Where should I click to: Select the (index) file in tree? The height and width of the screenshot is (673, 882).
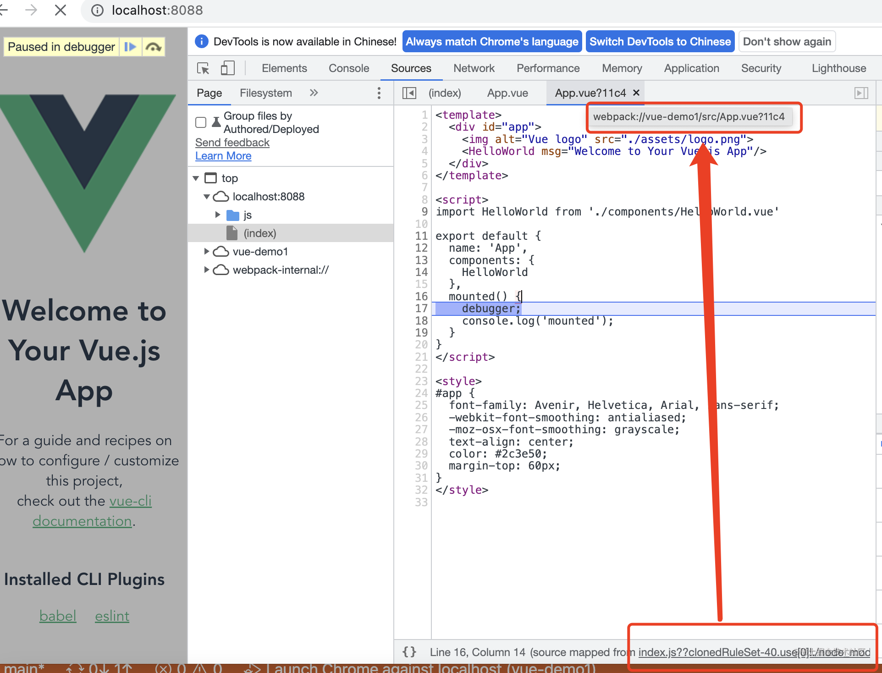tap(259, 233)
